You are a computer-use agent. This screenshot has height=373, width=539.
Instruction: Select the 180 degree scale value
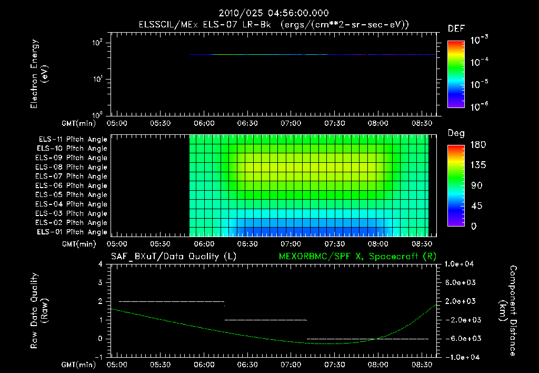[x=478, y=144]
